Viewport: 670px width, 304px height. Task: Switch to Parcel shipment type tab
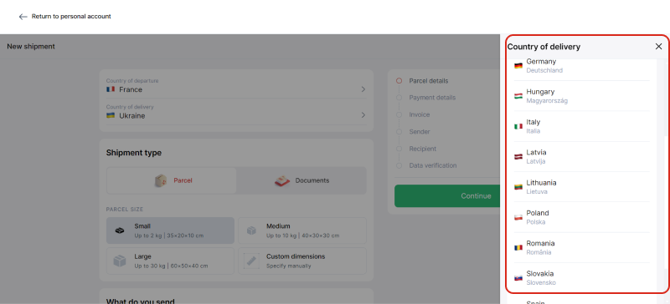[x=172, y=180]
